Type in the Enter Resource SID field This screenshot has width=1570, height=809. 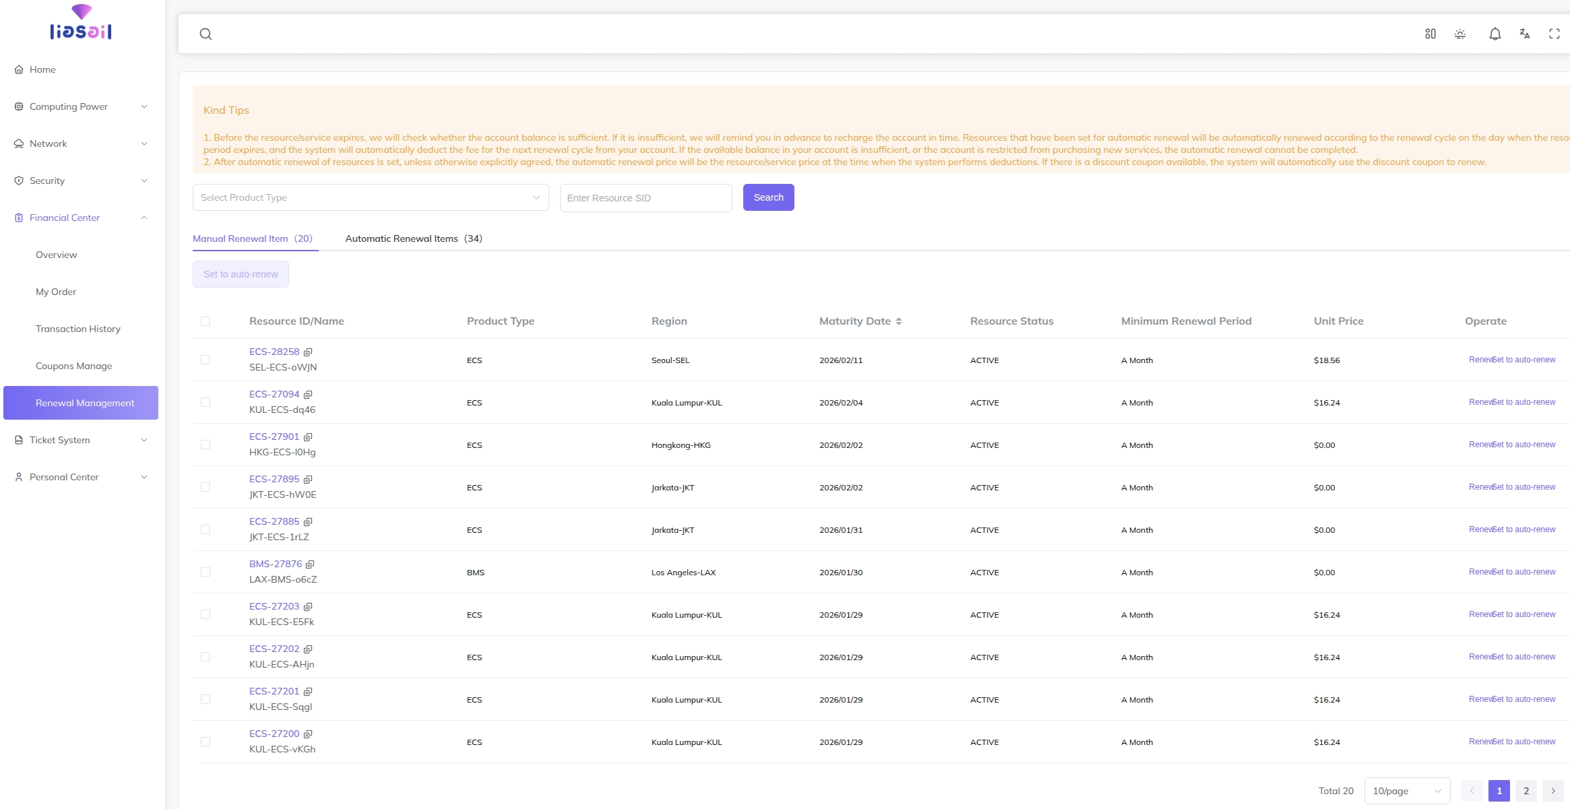pos(645,198)
